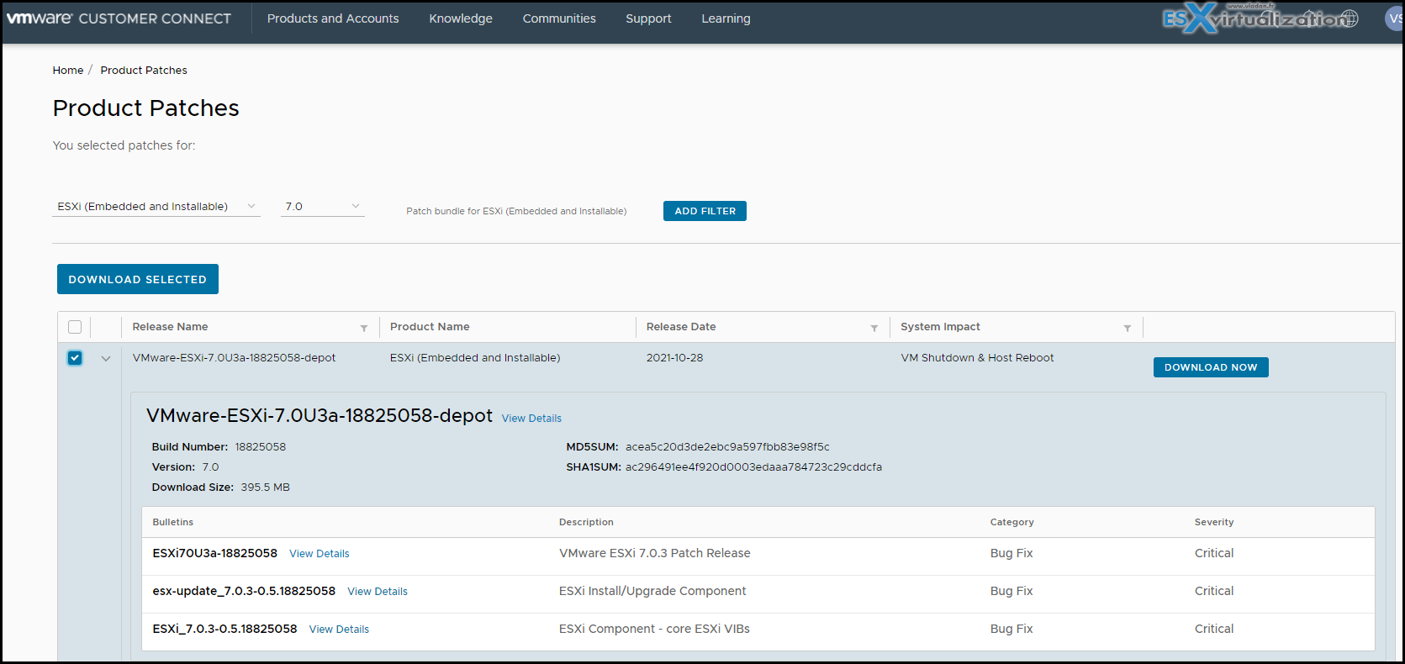Open the Communities menu
This screenshot has width=1405, height=664.
[x=559, y=18]
